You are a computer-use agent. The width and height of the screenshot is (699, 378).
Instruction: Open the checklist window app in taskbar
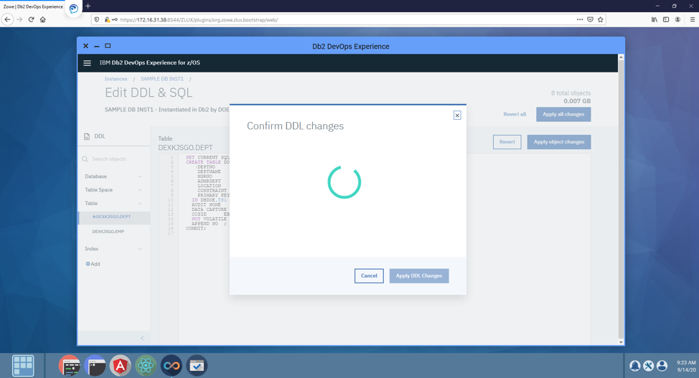197,366
